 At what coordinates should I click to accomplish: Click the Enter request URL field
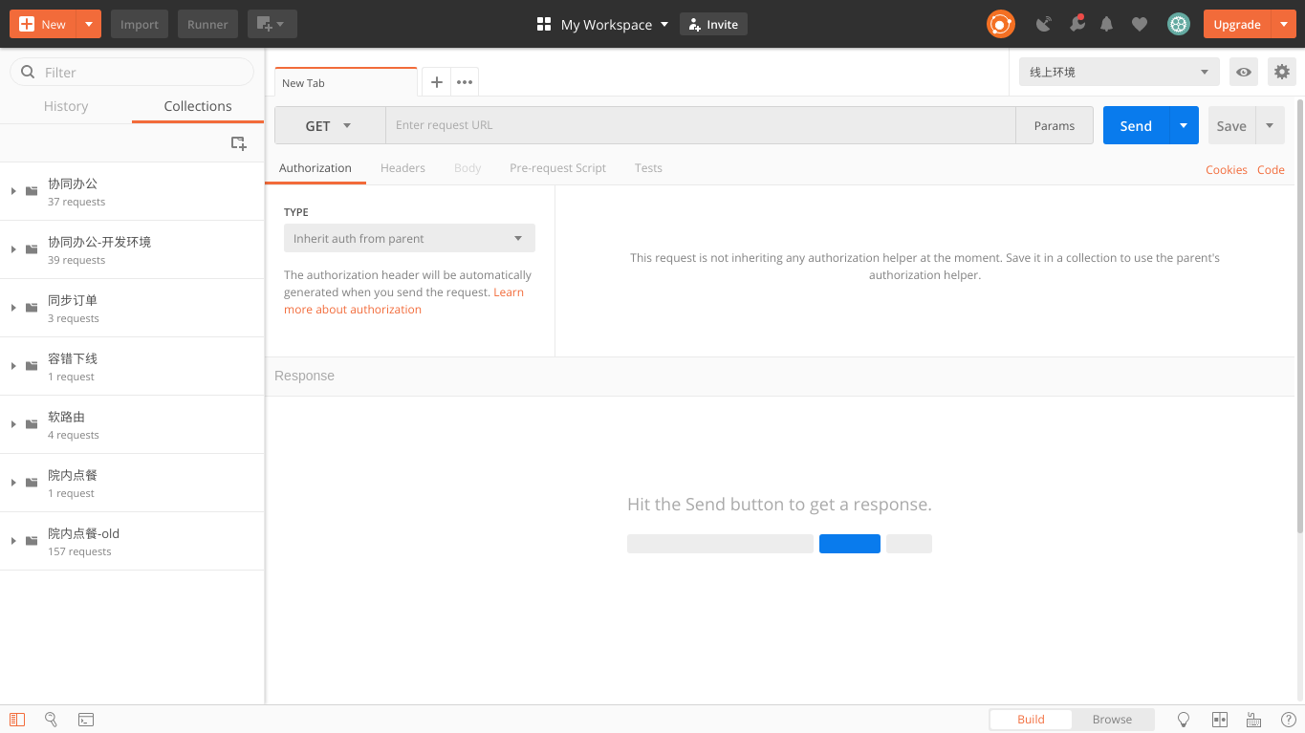(x=700, y=125)
